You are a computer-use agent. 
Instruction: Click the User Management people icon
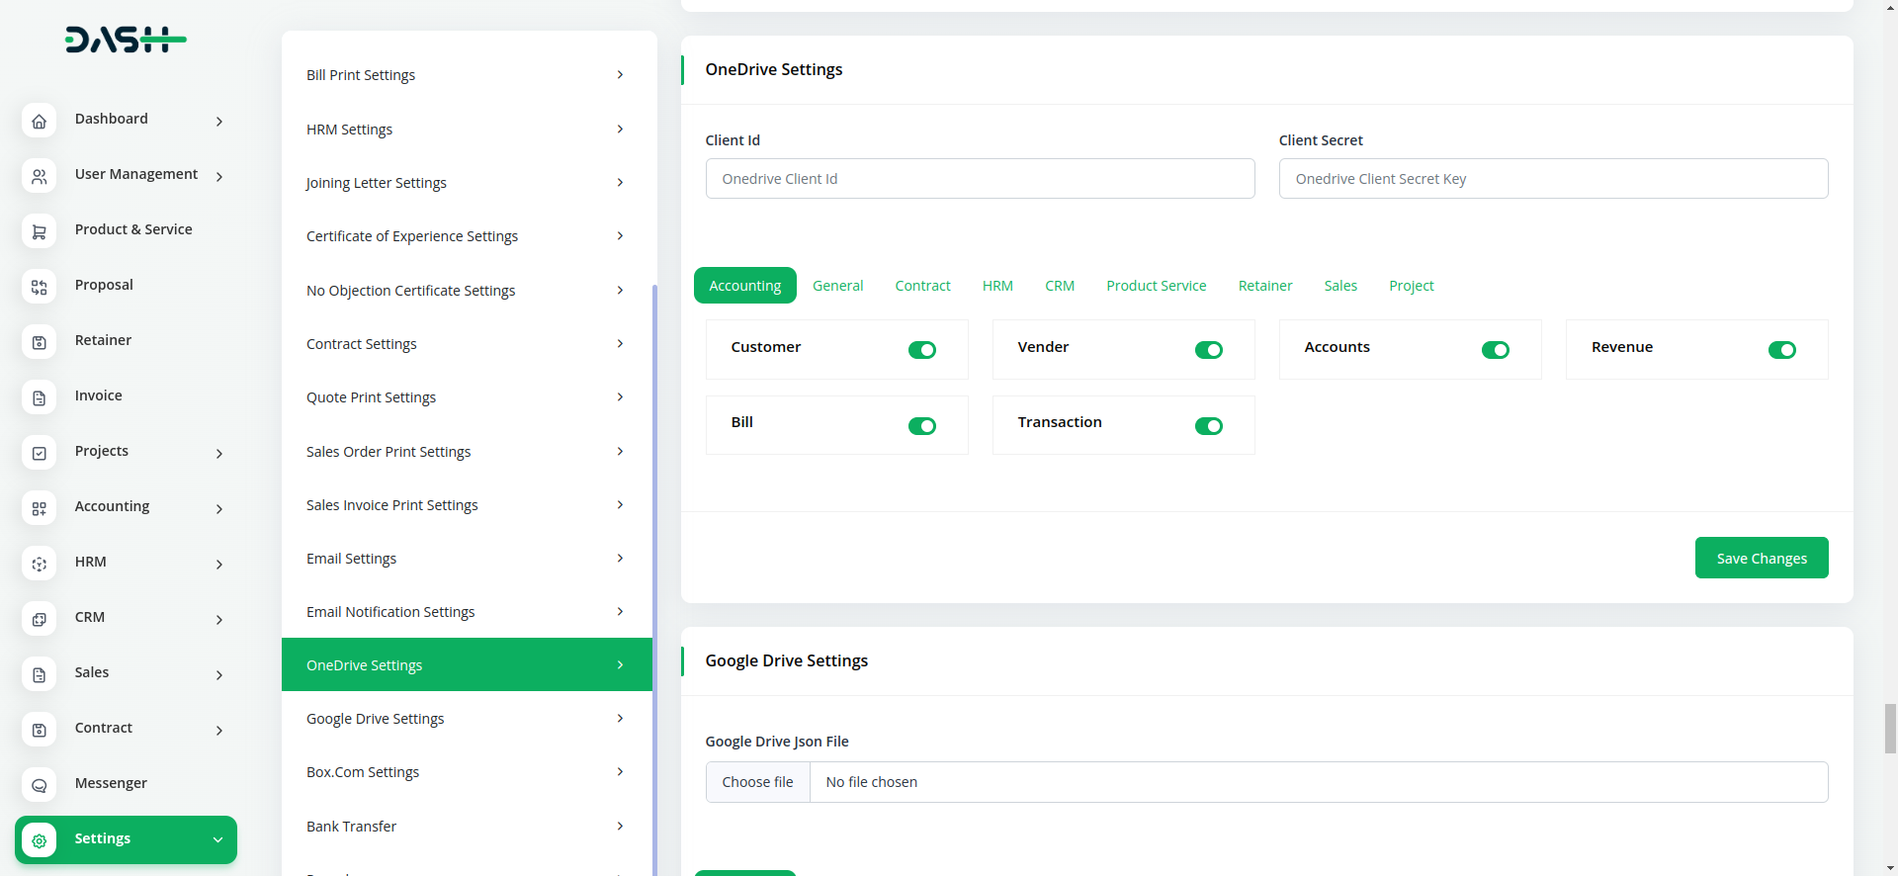point(39,176)
